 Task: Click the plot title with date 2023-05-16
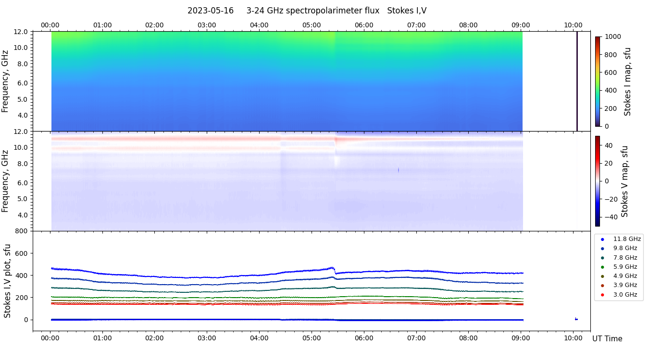point(307,11)
